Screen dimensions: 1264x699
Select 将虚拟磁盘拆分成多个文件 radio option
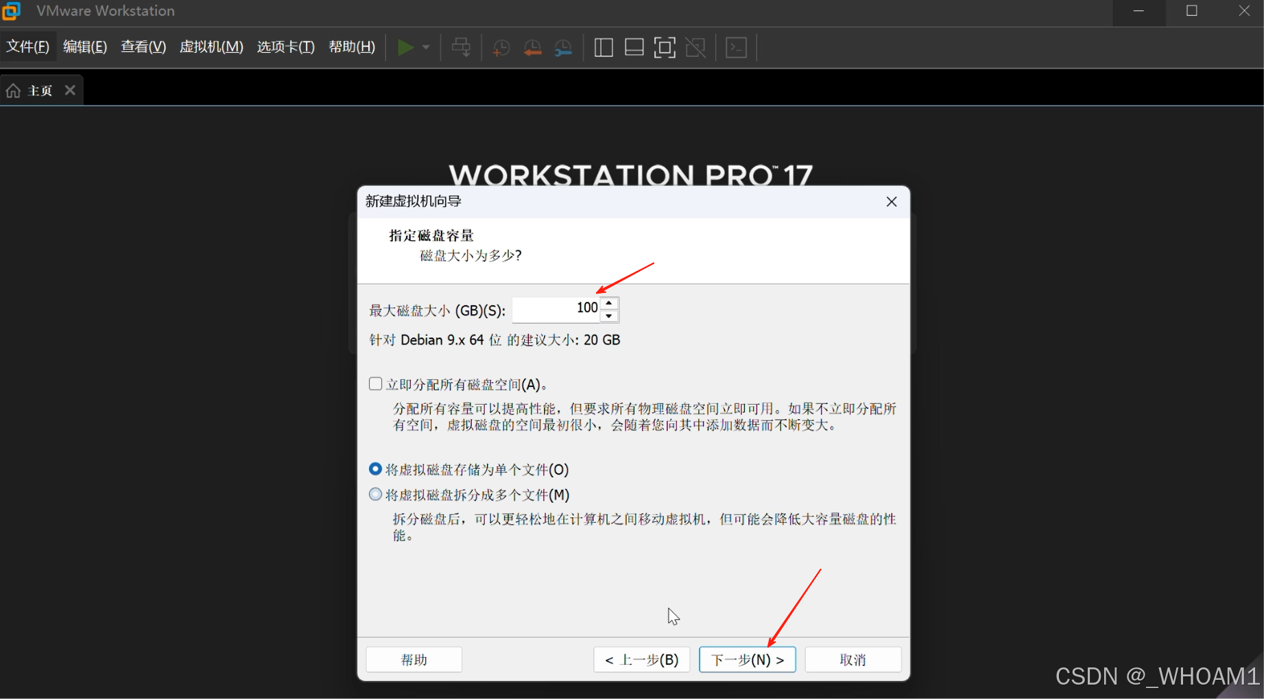point(375,494)
